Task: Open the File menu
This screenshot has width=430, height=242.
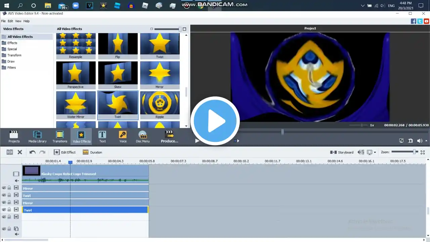Action: pyautogui.click(x=3, y=21)
